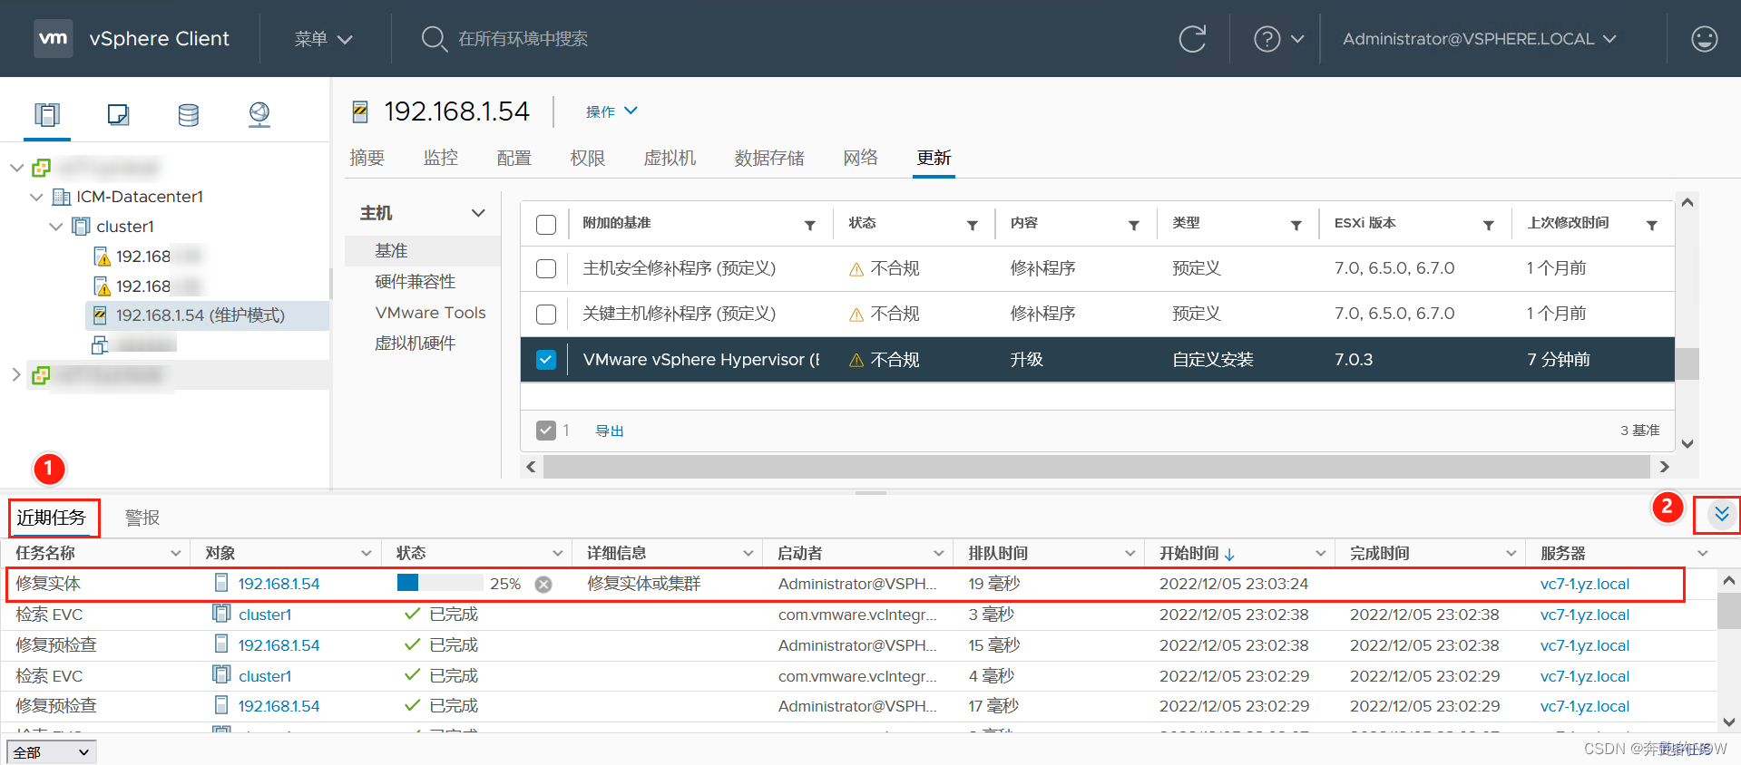Click the sort arrow on 开始时间 column
This screenshot has width=1741, height=765.
[1229, 554]
